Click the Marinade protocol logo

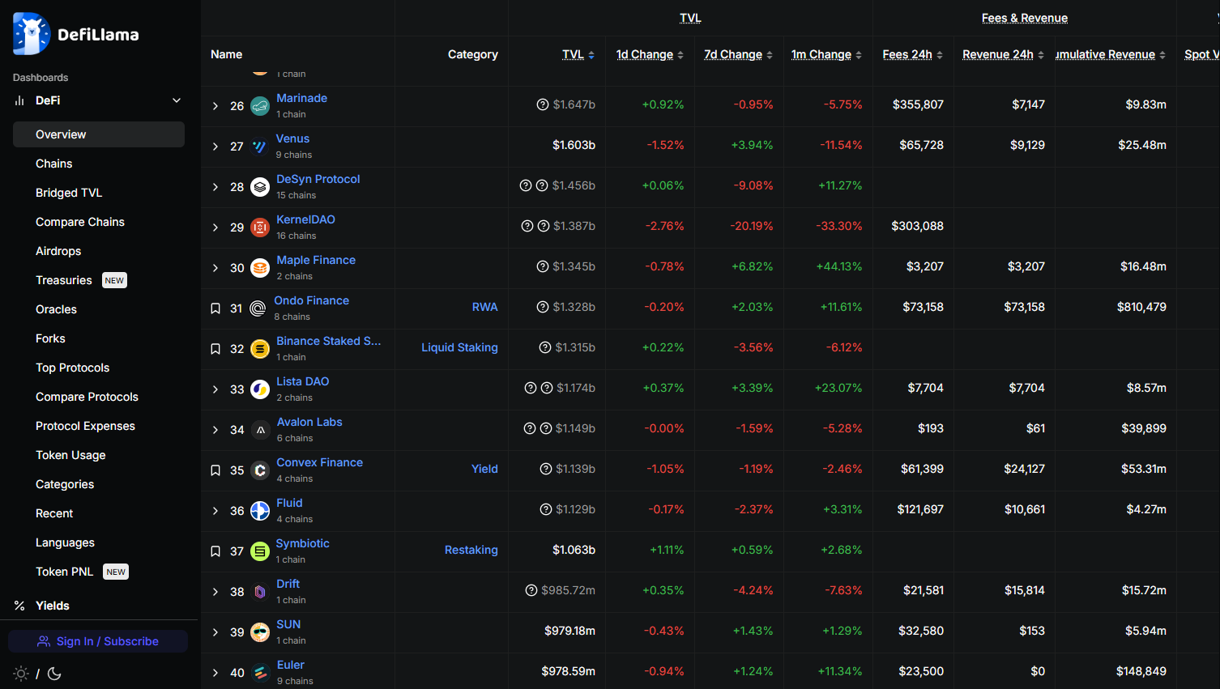260,106
